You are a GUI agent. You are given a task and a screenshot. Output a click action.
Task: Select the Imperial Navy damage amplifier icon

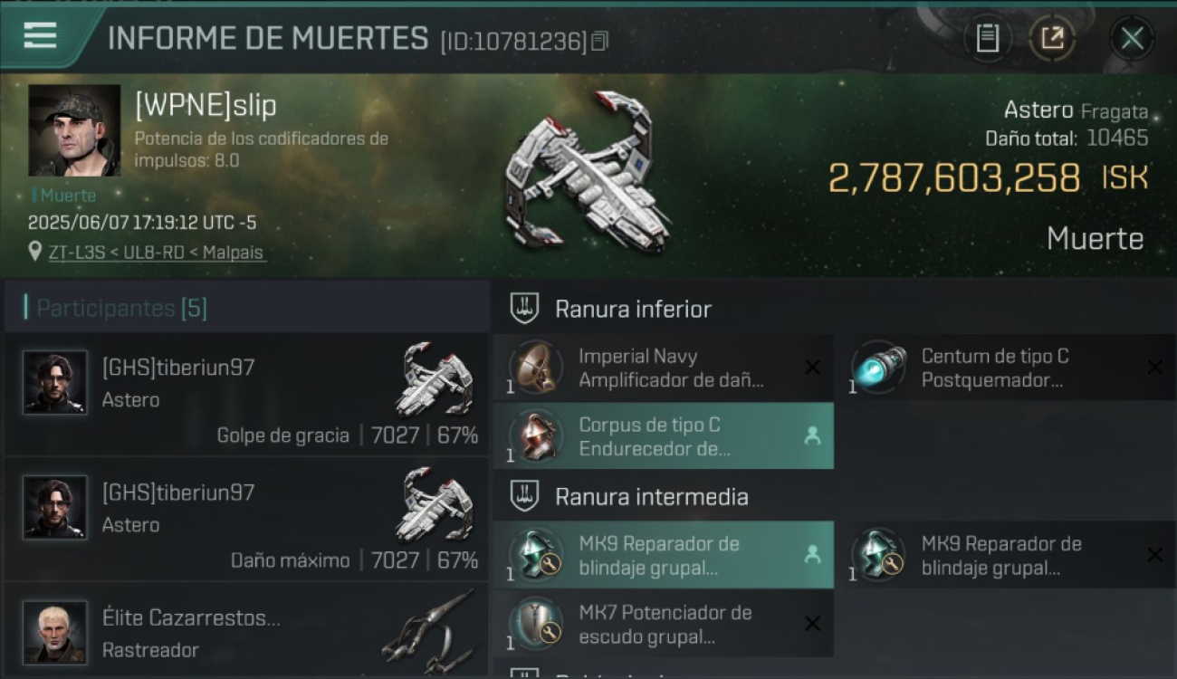[x=536, y=368]
